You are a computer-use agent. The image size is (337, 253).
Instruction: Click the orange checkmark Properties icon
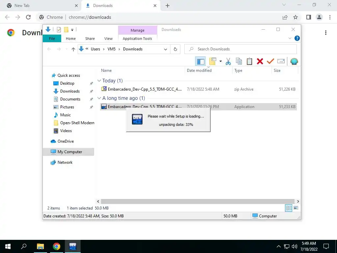pos(271,62)
